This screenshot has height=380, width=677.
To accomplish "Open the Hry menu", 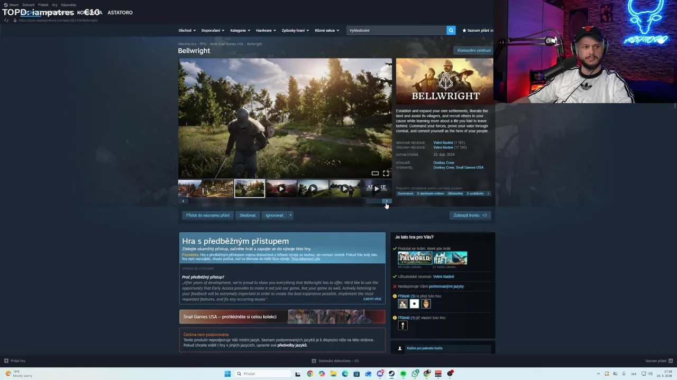I will click(54, 5).
